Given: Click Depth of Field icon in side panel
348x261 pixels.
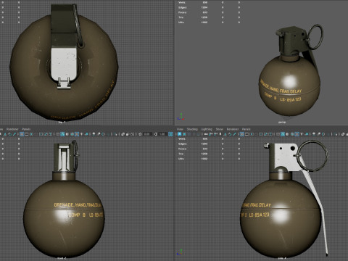Looking at the screenshot, I should tap(328, 134).
